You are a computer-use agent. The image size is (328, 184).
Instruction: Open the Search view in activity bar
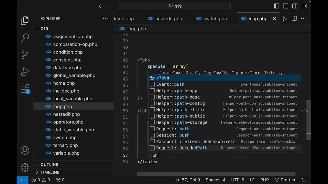[25, 38]
